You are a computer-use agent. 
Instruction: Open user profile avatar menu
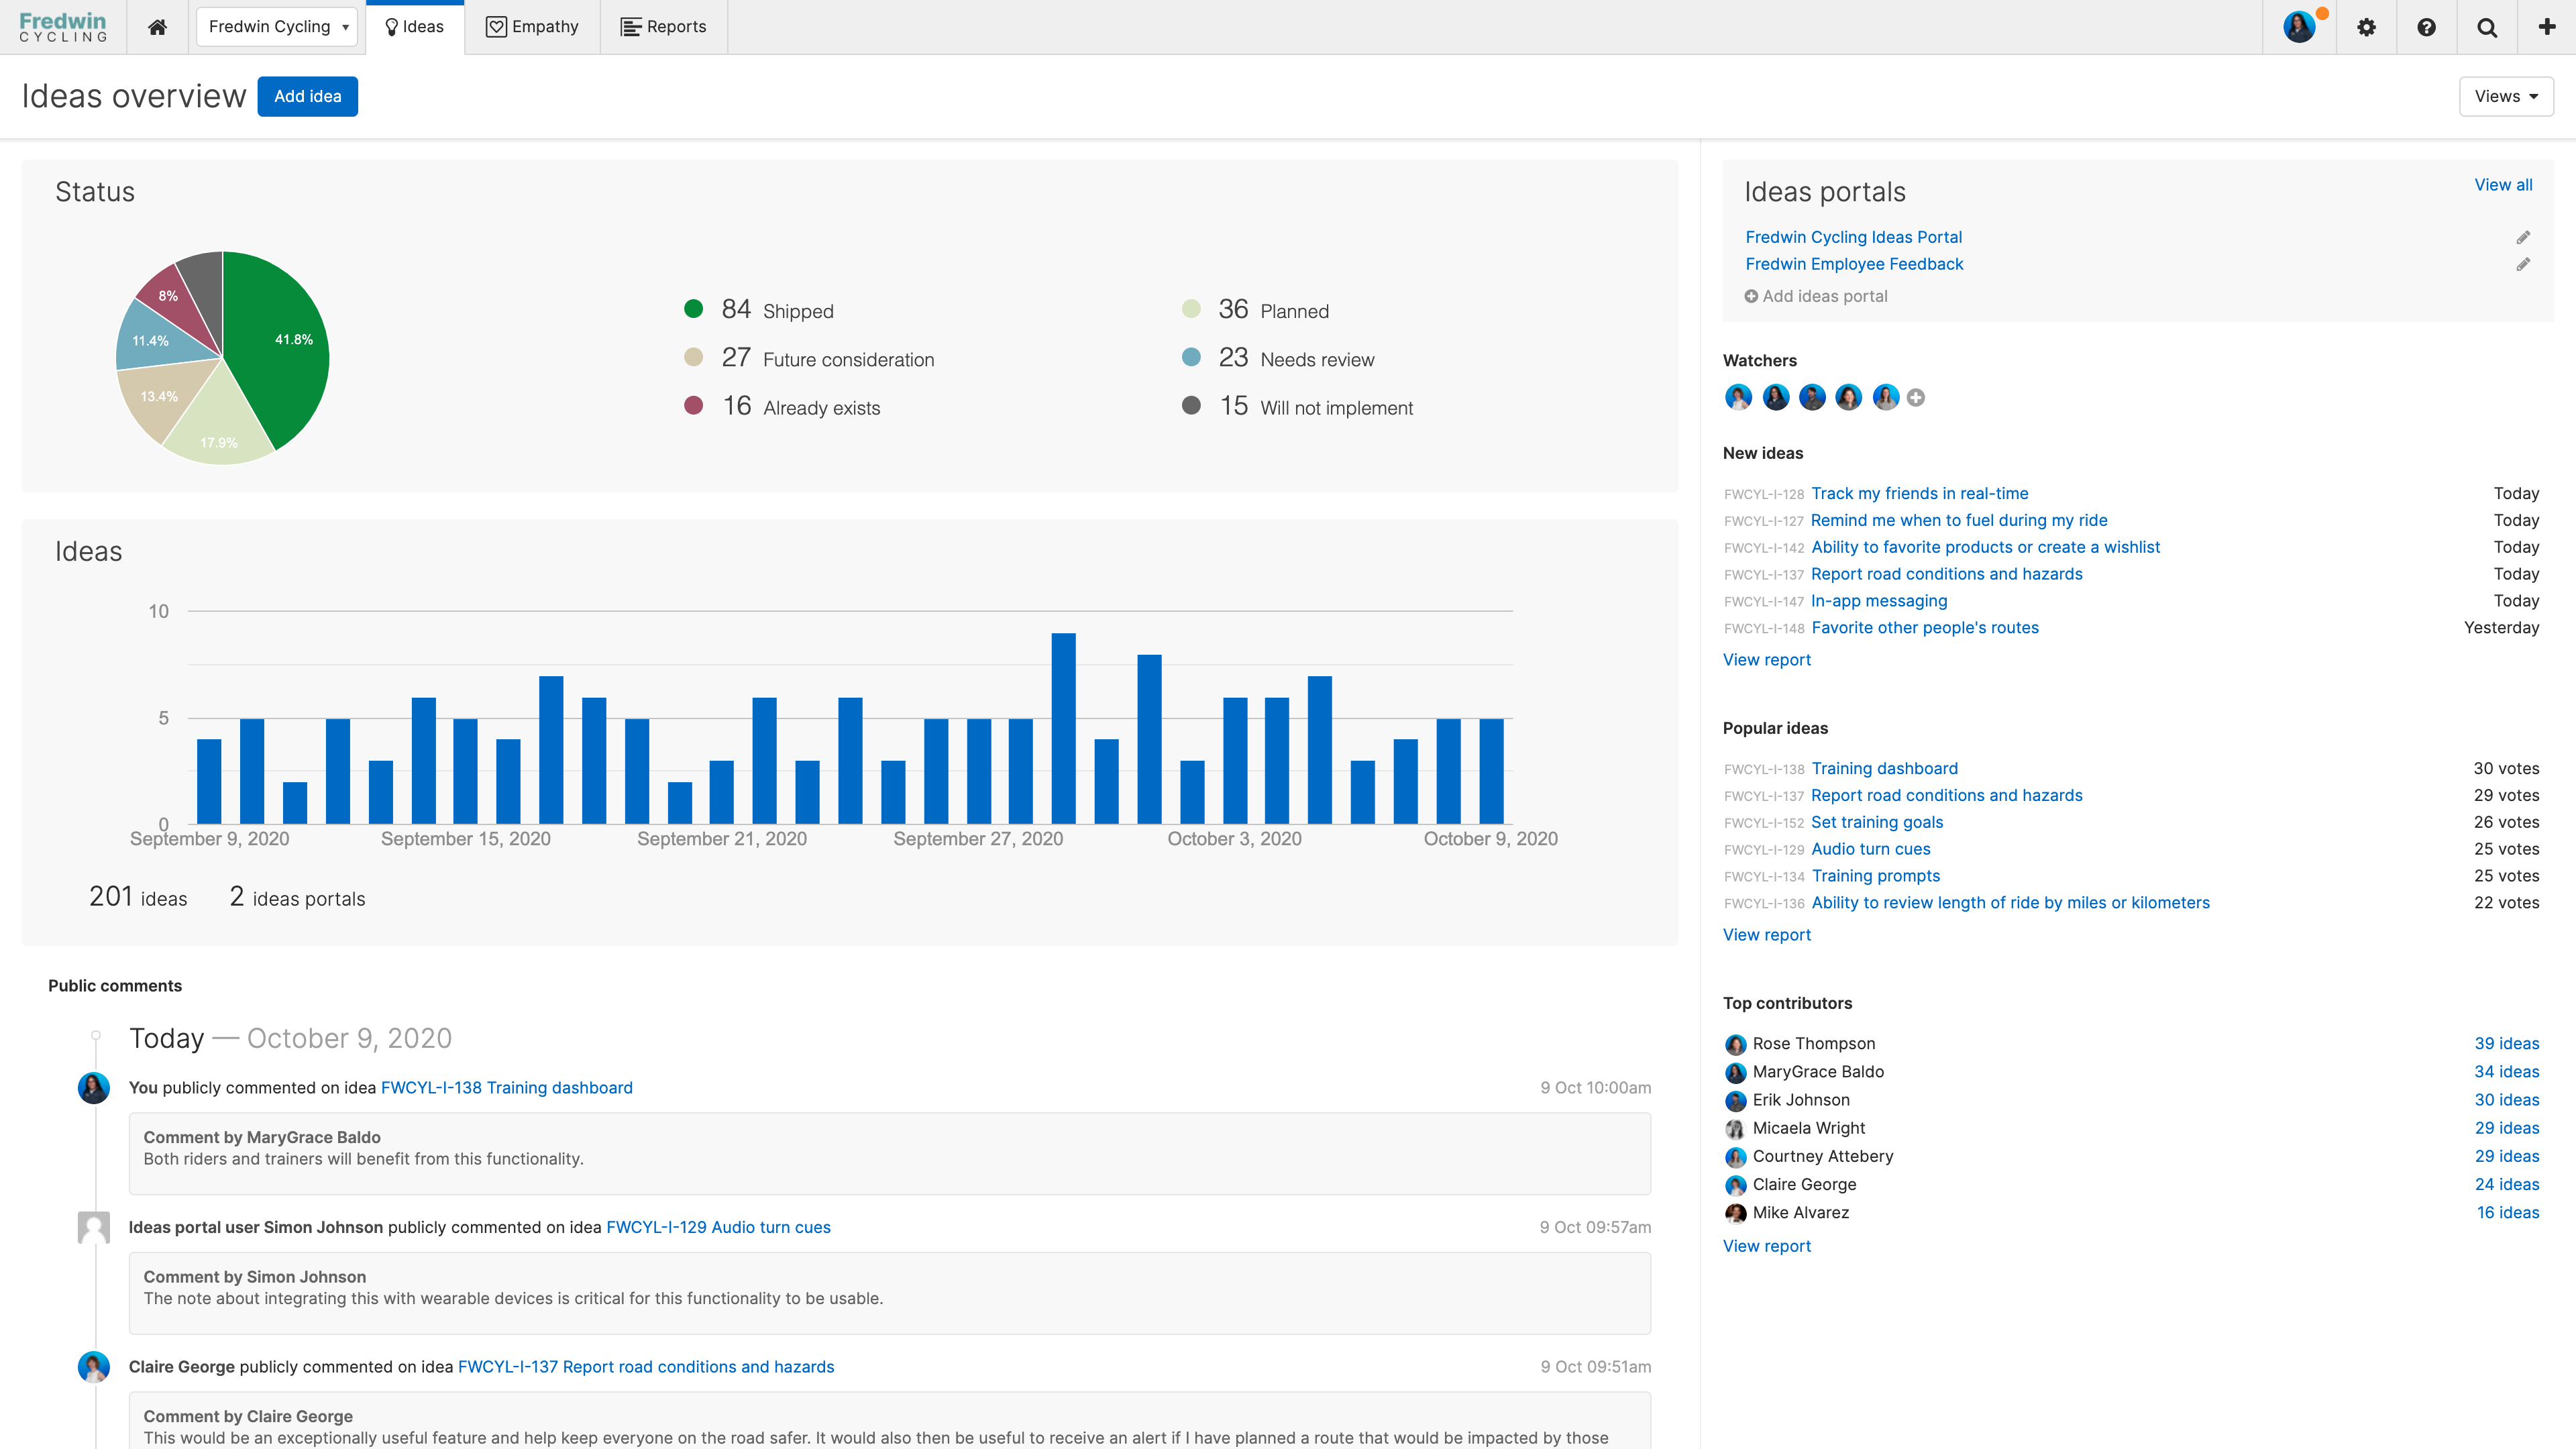(2299, 27)
